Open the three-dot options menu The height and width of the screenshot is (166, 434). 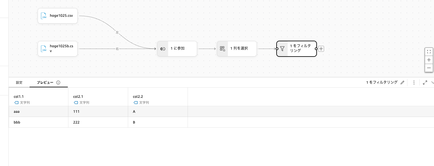tap(414, 83)
